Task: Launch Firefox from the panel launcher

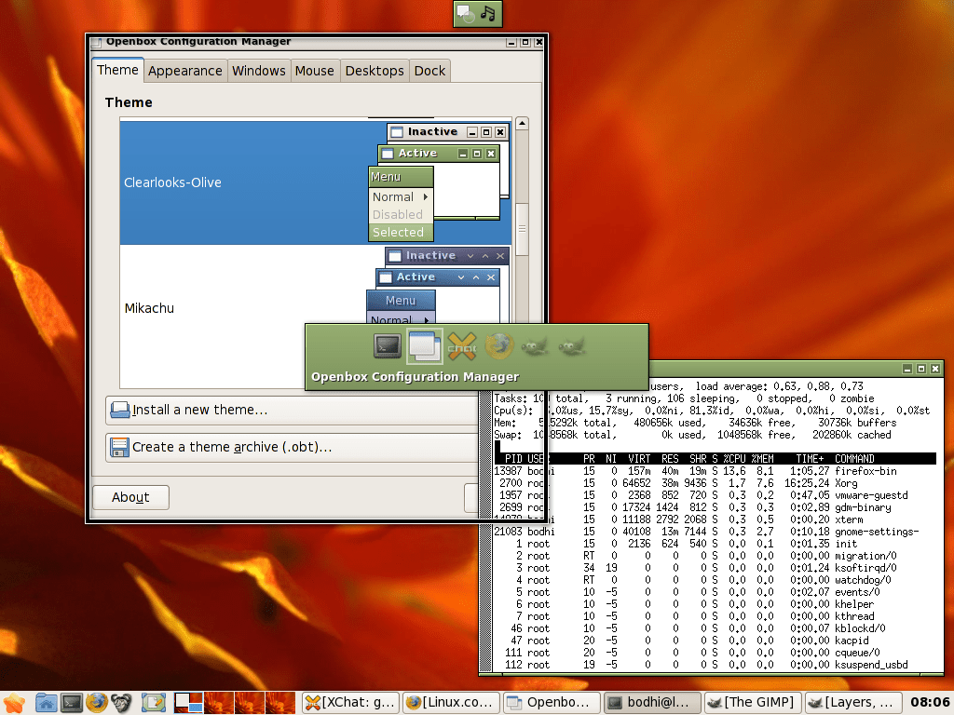Action: click(96, 703)
